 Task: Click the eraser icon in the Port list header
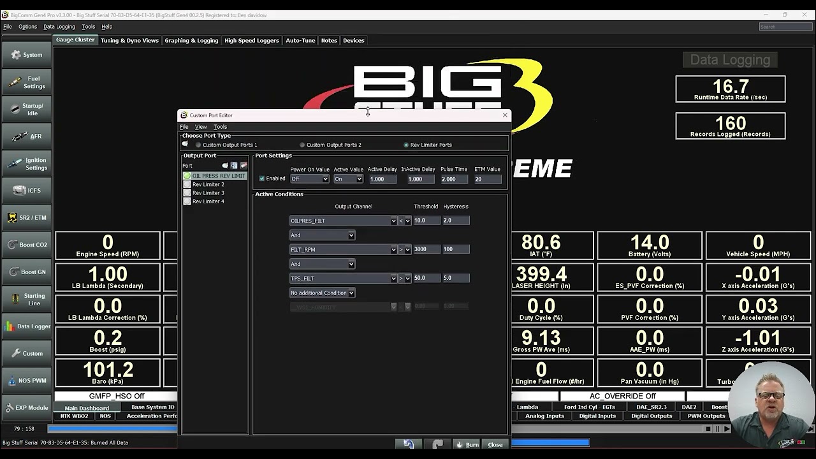pos(244,166)
